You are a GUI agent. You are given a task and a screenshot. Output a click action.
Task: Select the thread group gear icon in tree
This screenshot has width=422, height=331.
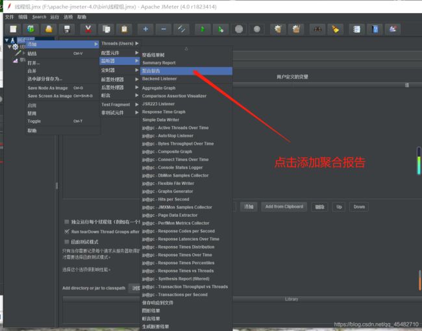16,47
